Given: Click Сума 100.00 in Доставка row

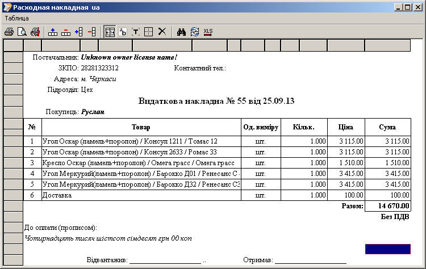Looking at the screenshot, I should pyautogui.click(x=388, y=195).
